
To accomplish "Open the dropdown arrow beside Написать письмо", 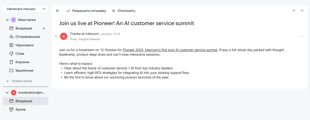I will point(44,9).
